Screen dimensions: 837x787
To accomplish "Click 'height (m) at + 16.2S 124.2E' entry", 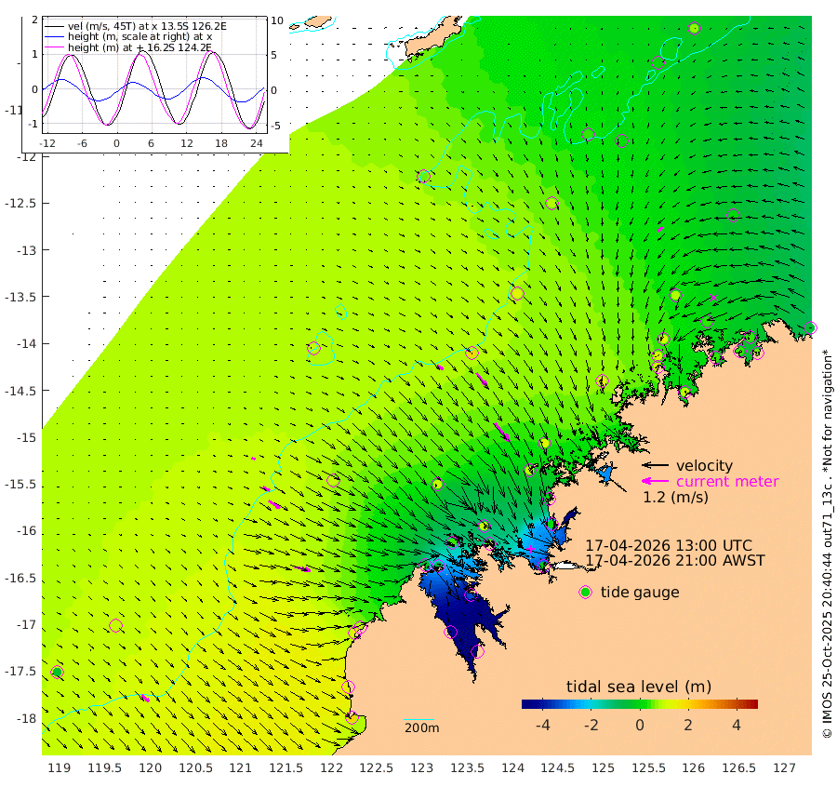I will pyautogui.click(x=139, y=47).
